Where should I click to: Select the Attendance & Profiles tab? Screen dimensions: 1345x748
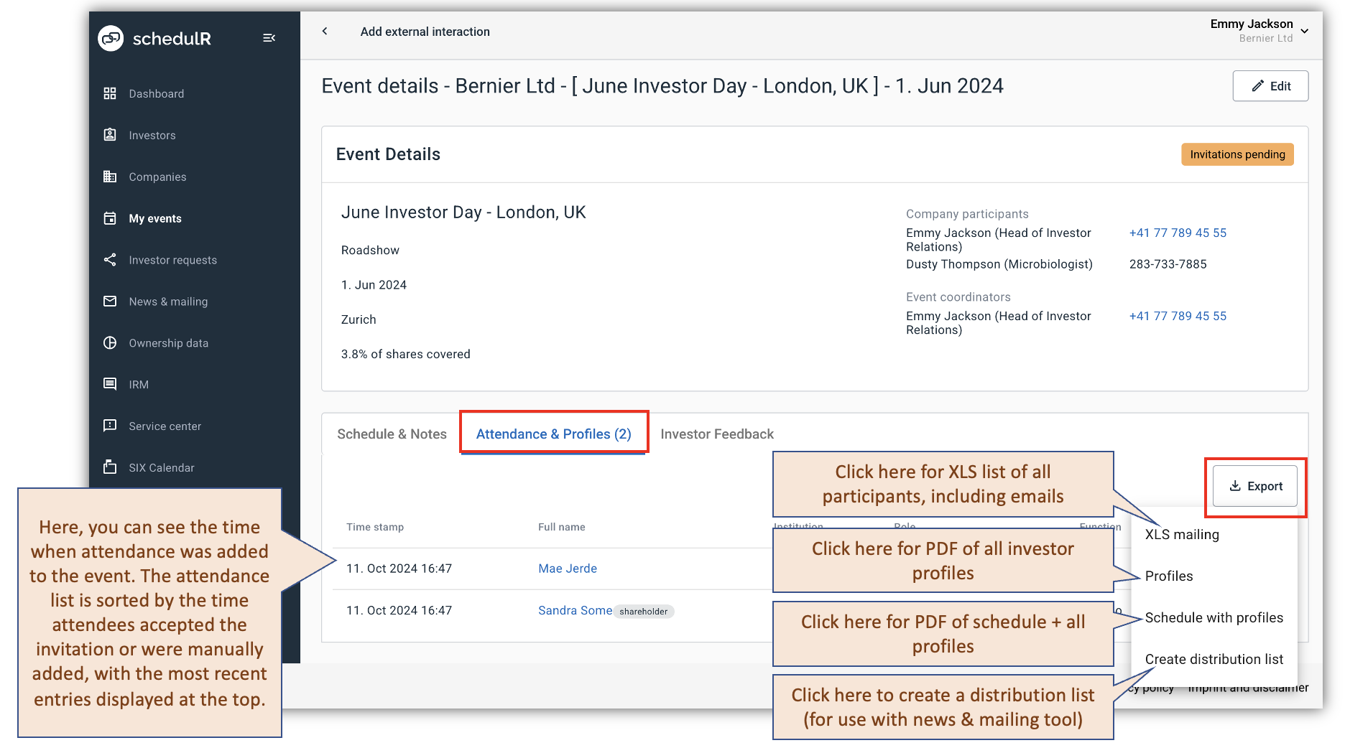(553, 434)
